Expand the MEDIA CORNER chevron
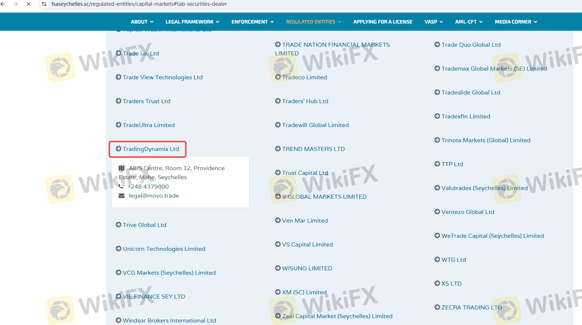This screenshot has height=325, width=582. (x=536, y=22)
